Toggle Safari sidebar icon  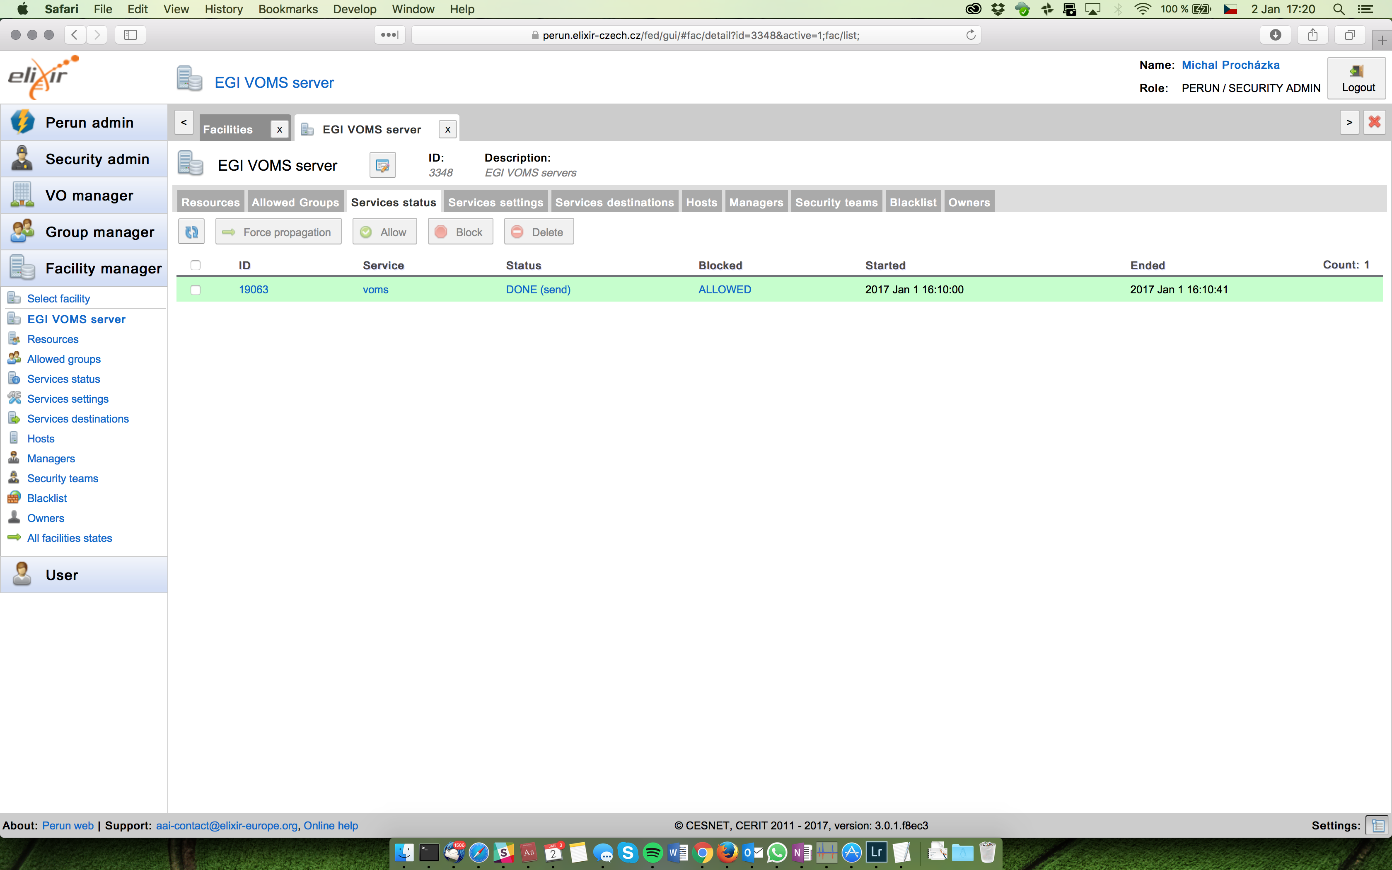point(130,35)
